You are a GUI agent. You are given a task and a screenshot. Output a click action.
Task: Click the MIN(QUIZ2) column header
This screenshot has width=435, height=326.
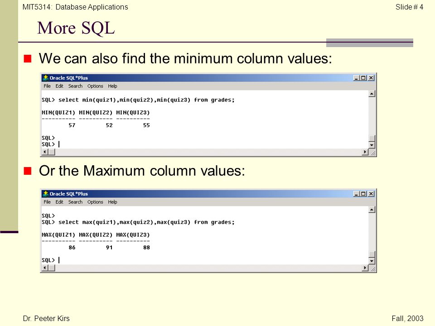pos(96,113)
